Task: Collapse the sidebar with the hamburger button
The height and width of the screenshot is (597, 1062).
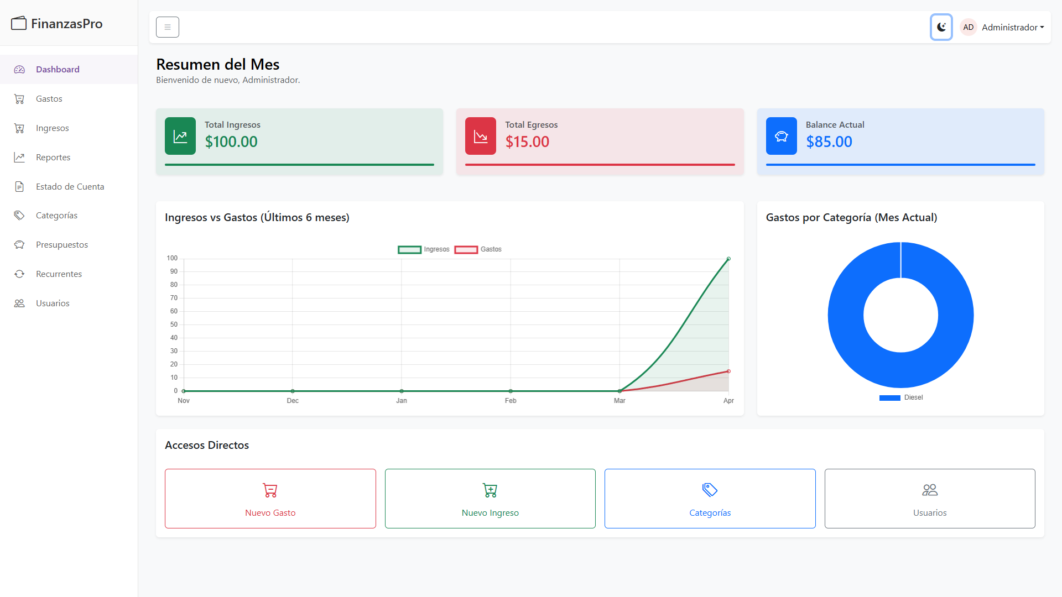Action: tap(168, 27)
